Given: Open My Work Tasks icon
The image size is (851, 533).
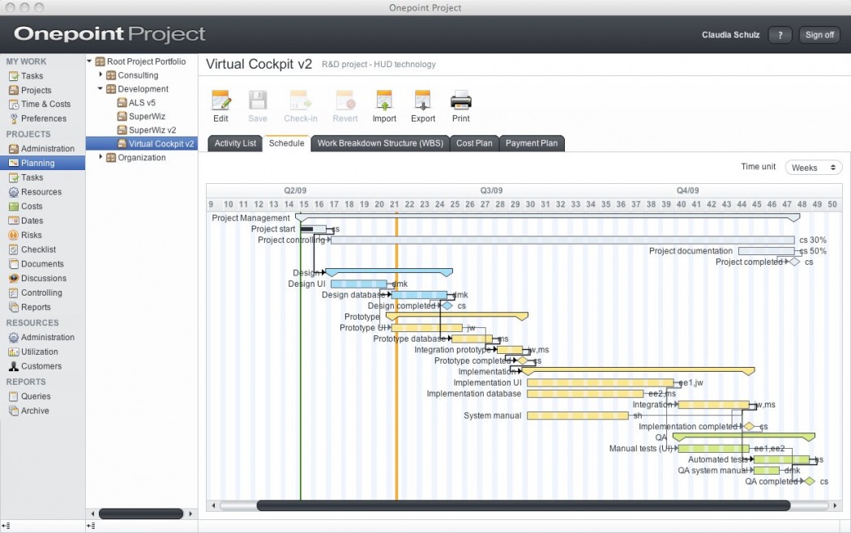Looking at the screenshot, I should pos(14,76).
